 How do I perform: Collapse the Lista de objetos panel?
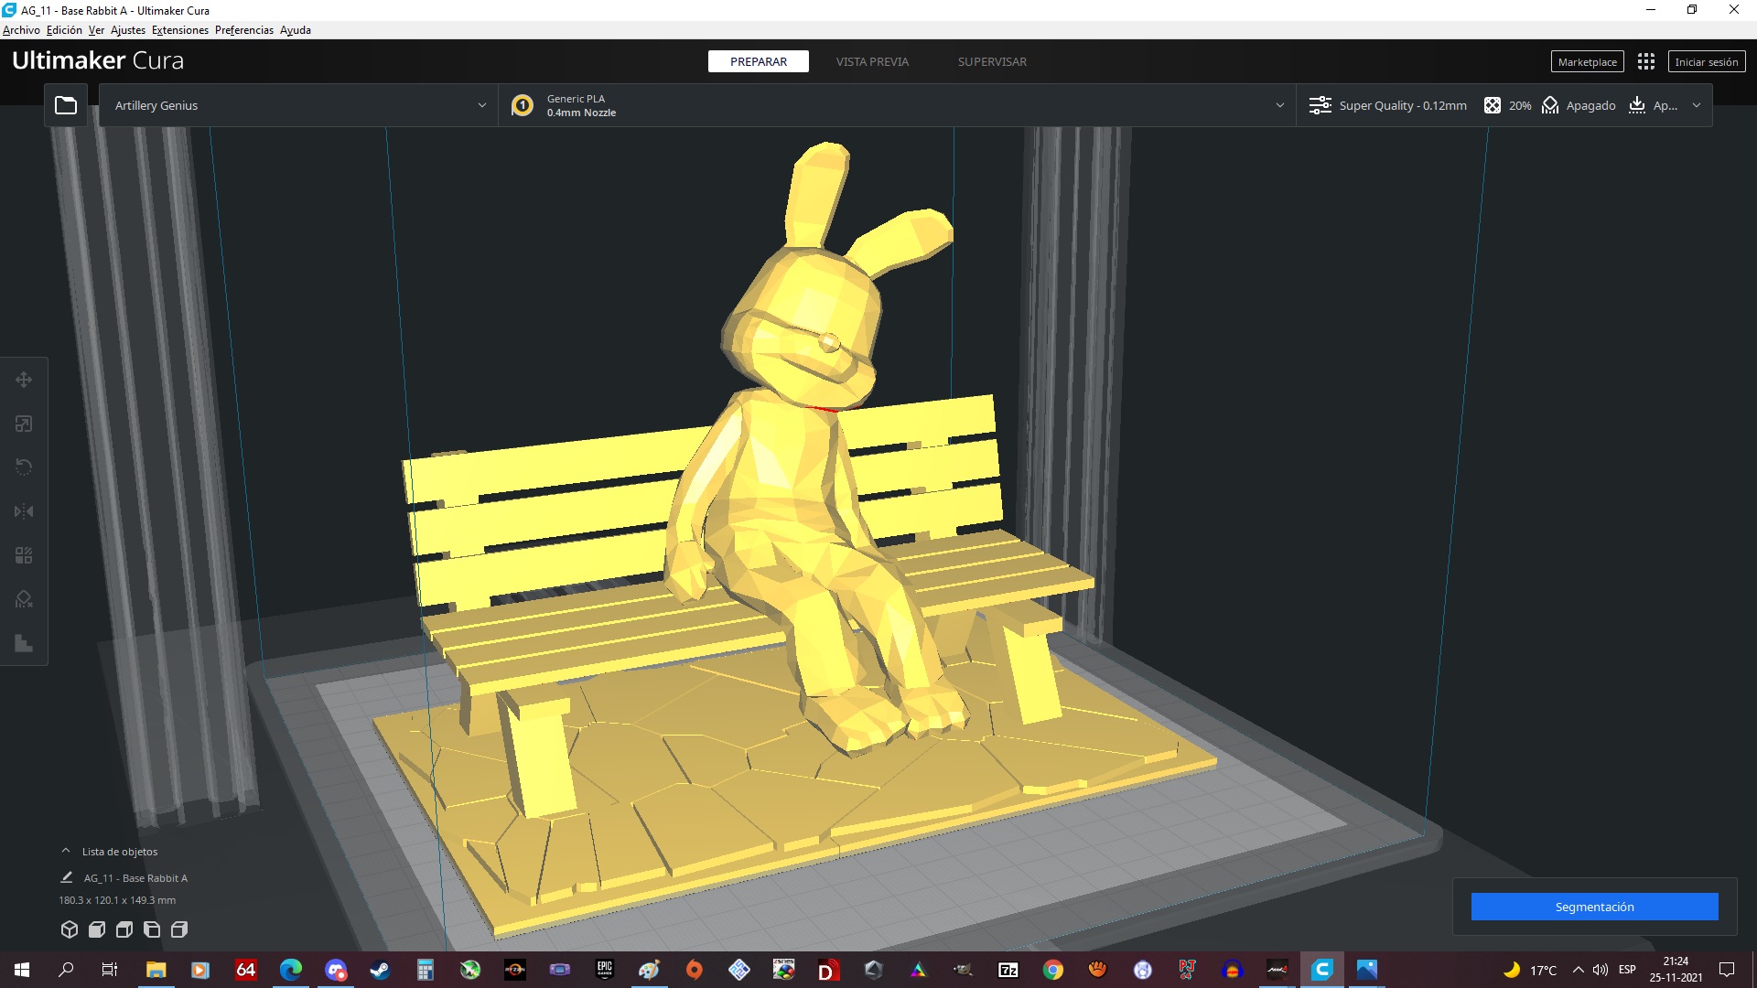coord(66,851)
